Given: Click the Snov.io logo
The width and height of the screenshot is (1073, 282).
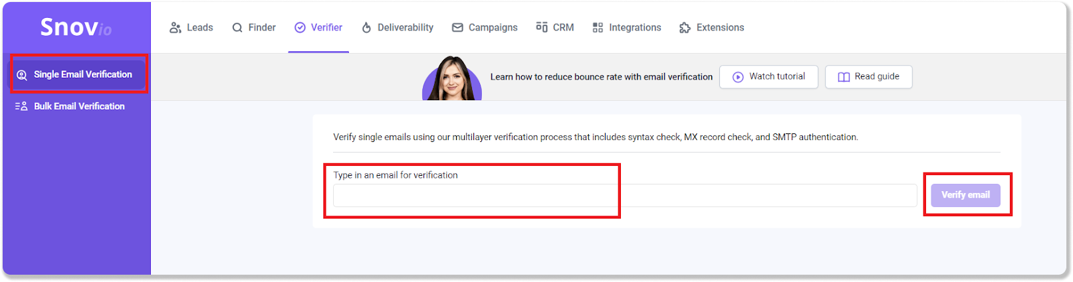Looking at the screenshot, I should (76, 27).
